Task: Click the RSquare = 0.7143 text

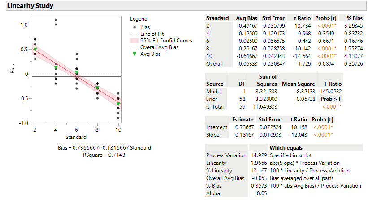Action: (x=104, y=155)
